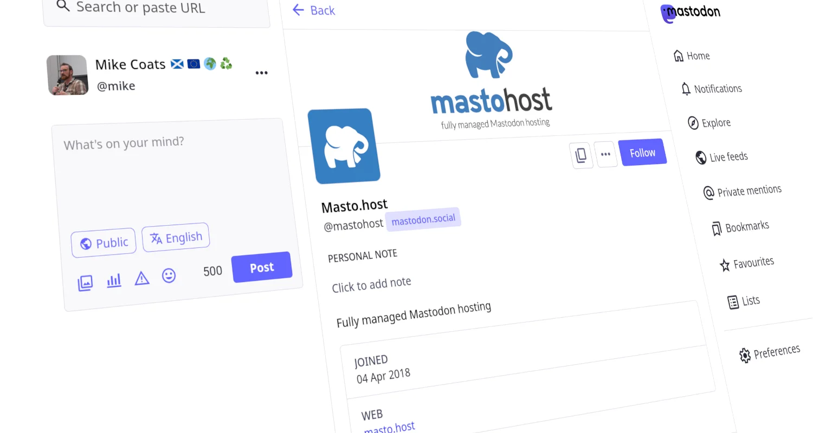The image size is (813, 433).
Task: Open Bookmarks in the navigation
Action: pos(740,227)
